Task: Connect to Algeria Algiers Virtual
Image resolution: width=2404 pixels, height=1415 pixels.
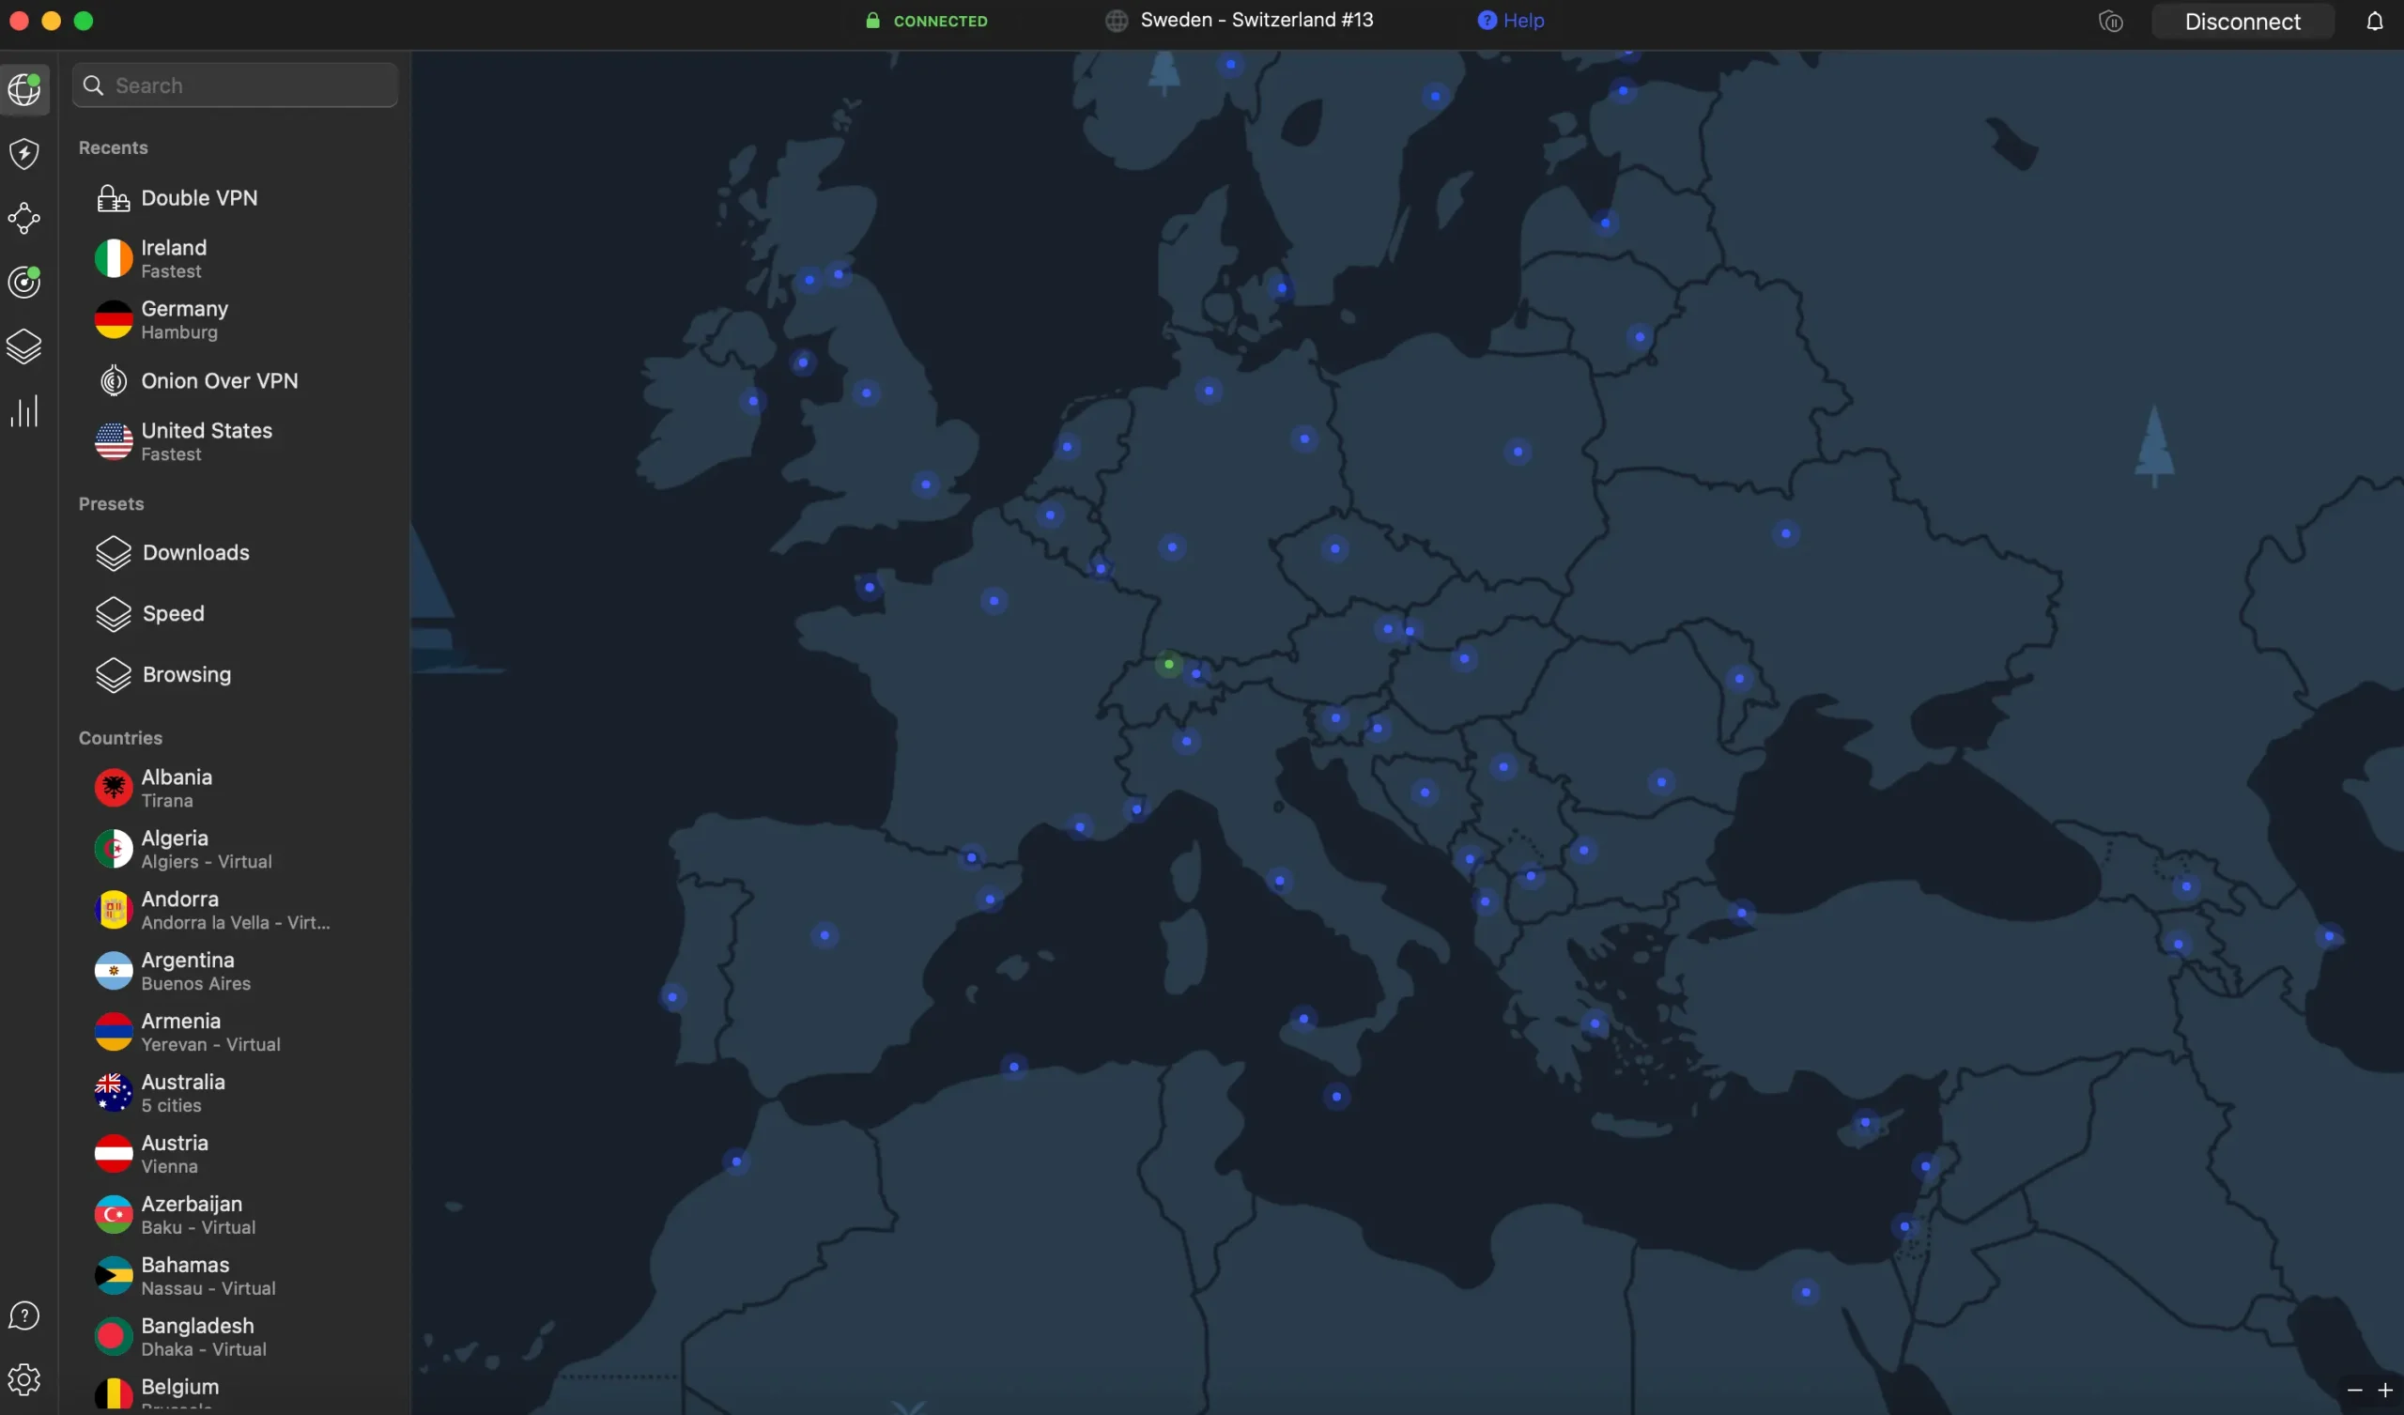Action: coord(236,849)
